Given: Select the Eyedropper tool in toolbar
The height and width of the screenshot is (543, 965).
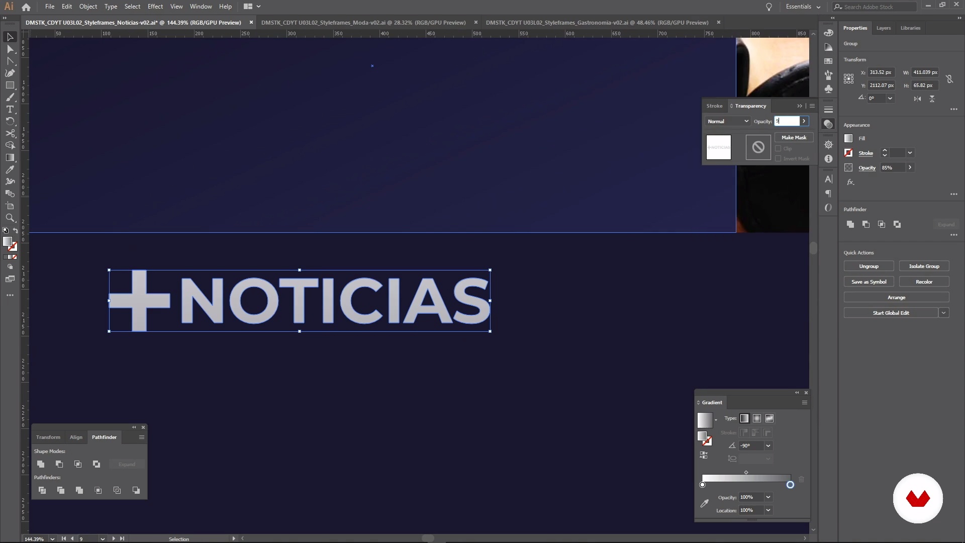Looking at the screenshot, I should (x=10, y=169).
